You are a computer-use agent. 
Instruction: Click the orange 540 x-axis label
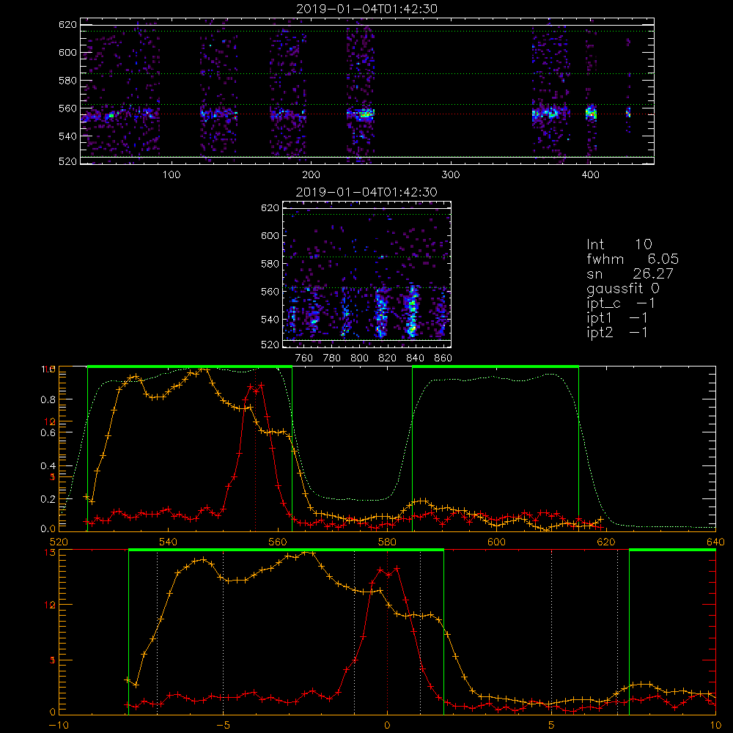coord(168,542)
